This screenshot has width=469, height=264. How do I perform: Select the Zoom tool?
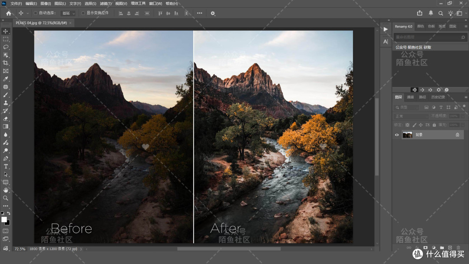(6, 198)
